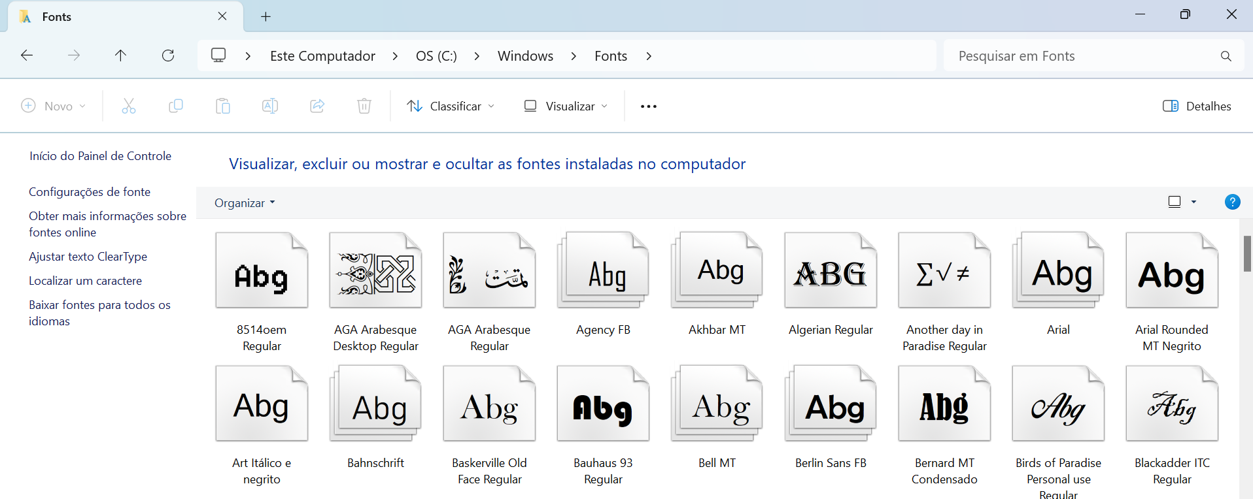The image size is (1253, 499).
Task: Open the Classificar sort dropdown
Action: (x=451, y=106)
